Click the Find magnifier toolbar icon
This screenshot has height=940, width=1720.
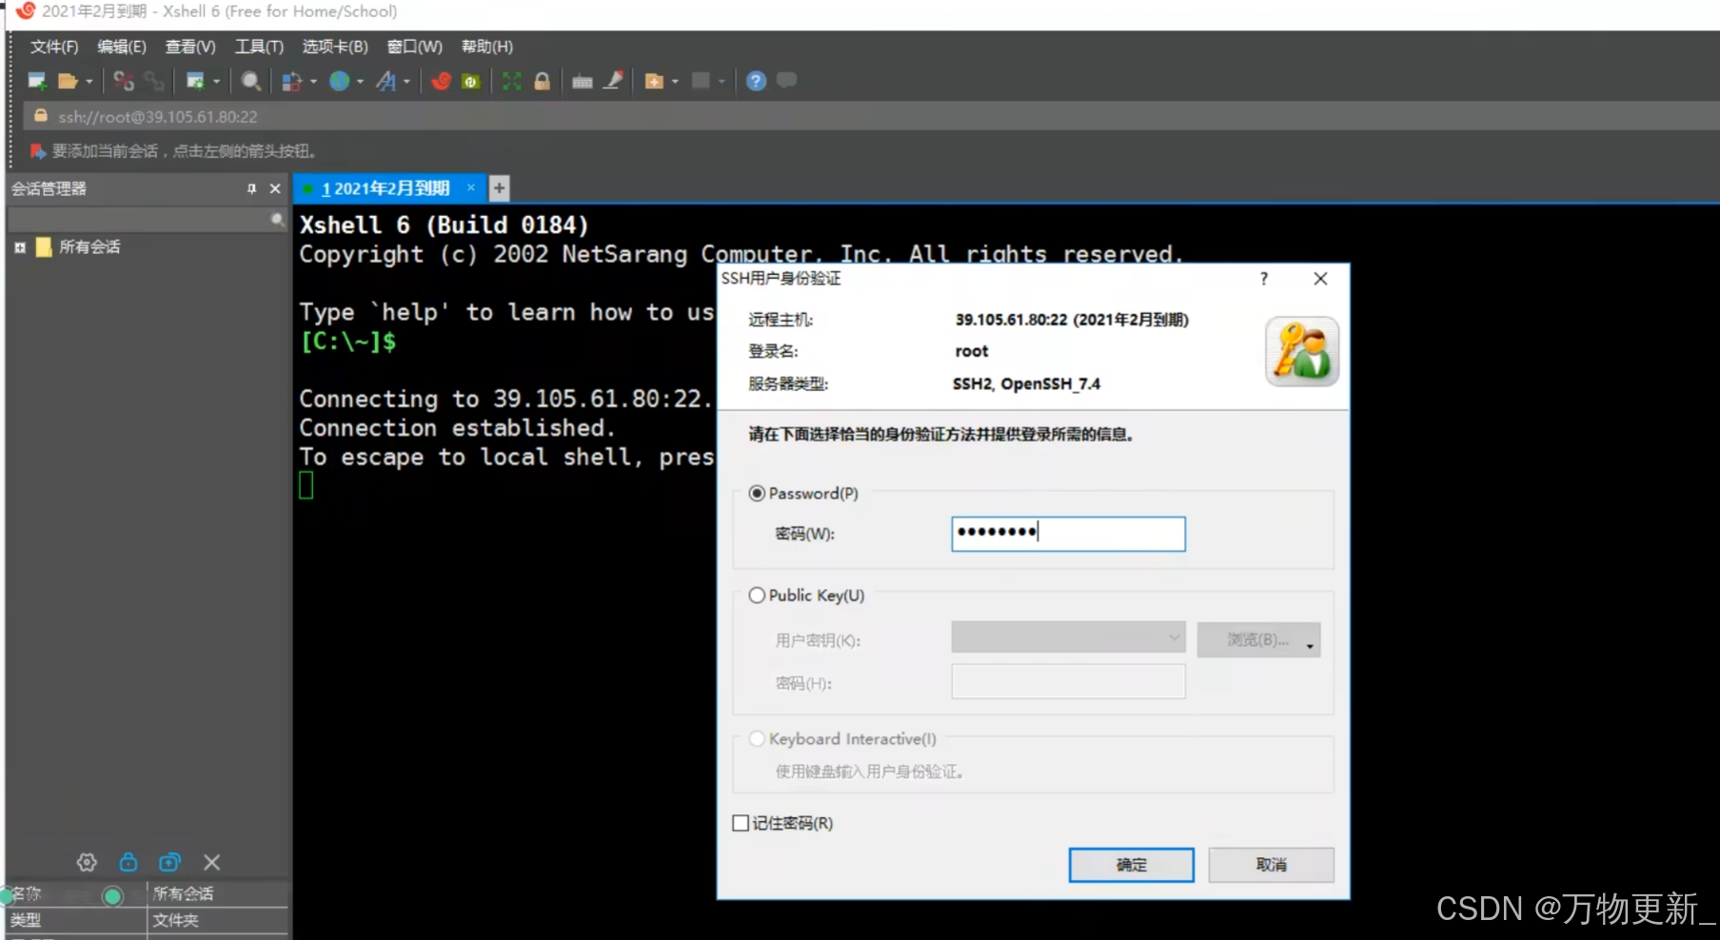250,81
